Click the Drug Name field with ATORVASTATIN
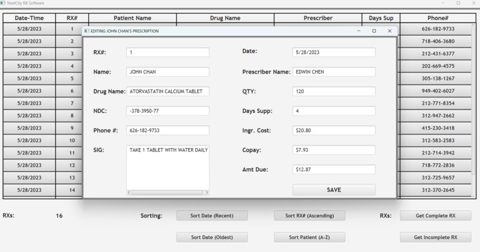Viewport: 480px width, 252px height. pyautogui.click(x=168, y=92)
